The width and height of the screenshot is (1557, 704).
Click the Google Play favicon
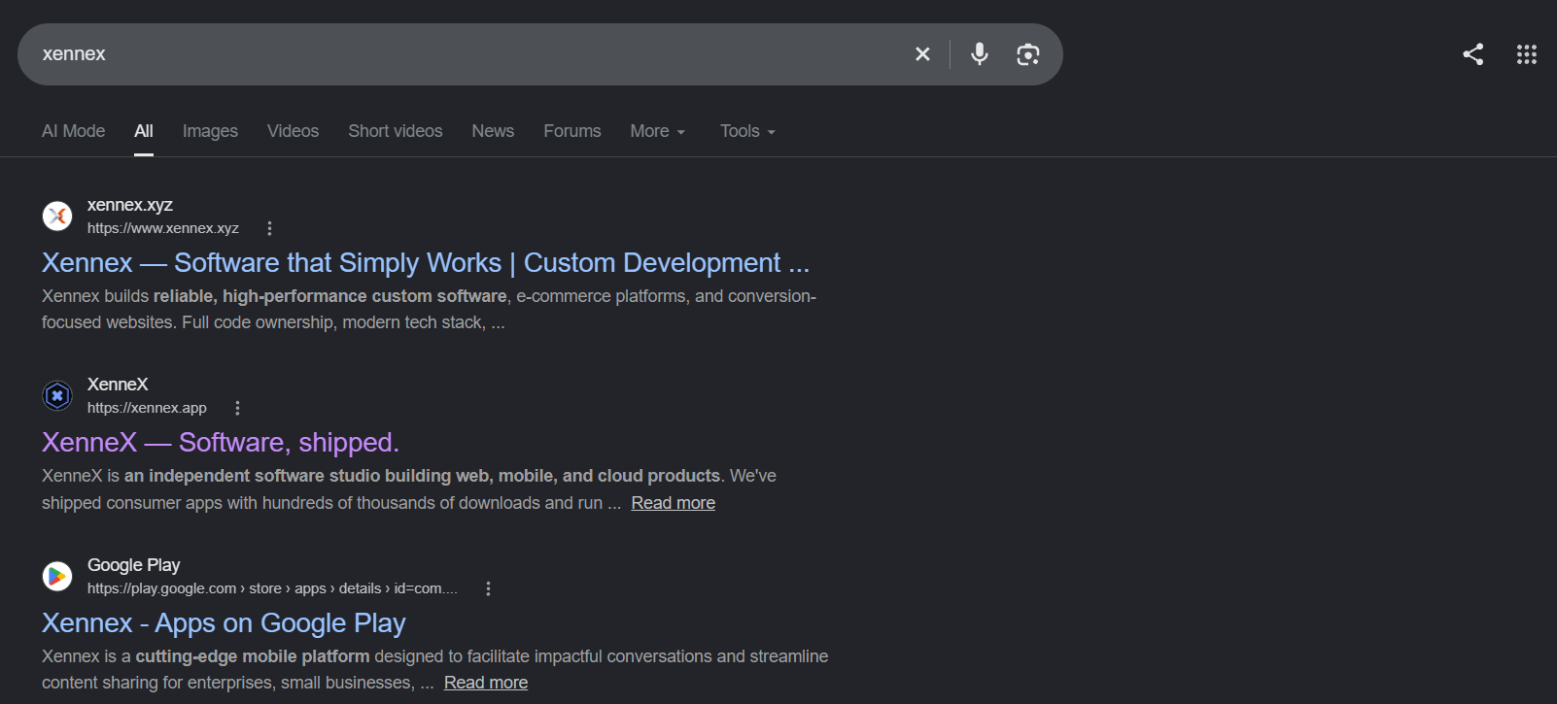[57, 576]
